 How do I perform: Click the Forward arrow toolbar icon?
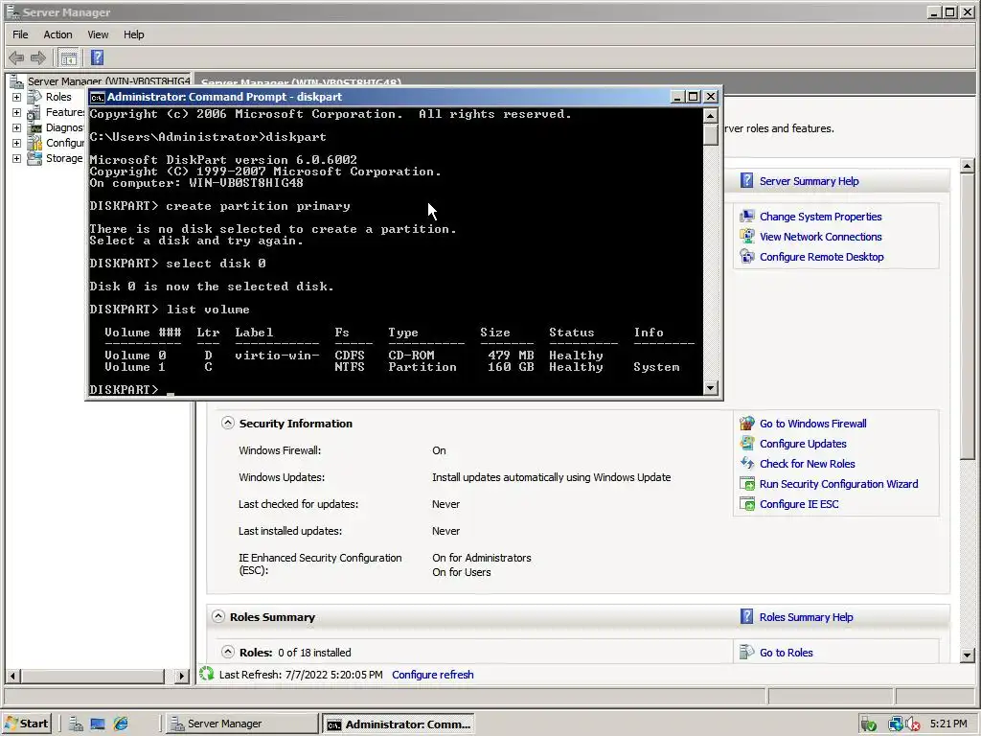[x=38, y=58]
